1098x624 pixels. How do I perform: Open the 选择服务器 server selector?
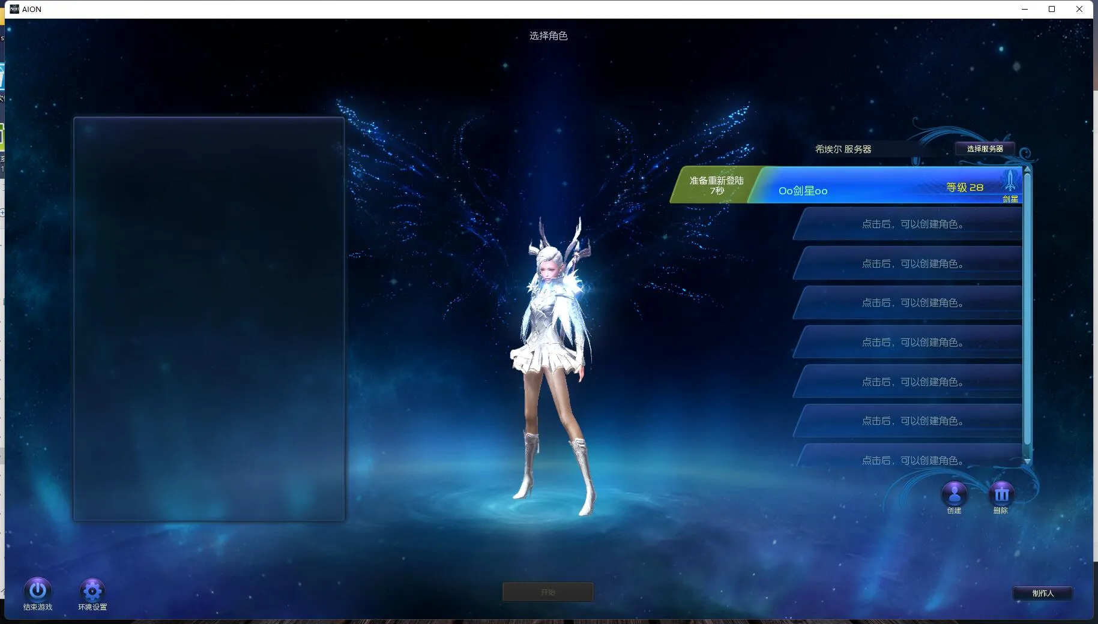985,149
